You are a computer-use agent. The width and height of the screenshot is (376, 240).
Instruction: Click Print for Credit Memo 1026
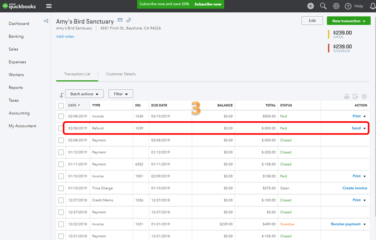(x=356, y=200)
